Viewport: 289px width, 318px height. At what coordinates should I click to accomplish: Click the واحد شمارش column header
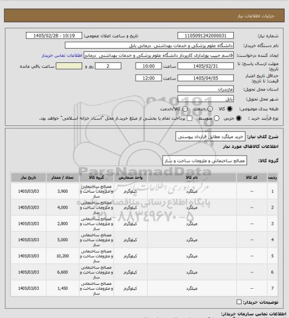tap(131, 177)
